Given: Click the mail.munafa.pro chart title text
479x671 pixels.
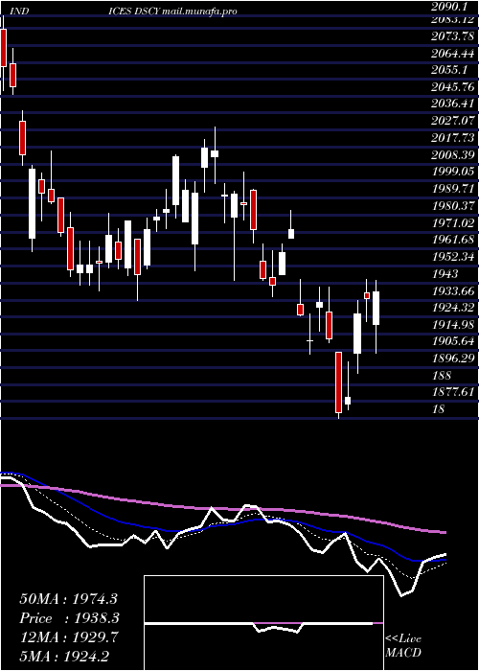Looking at the screenshot, I should [199, 12].
